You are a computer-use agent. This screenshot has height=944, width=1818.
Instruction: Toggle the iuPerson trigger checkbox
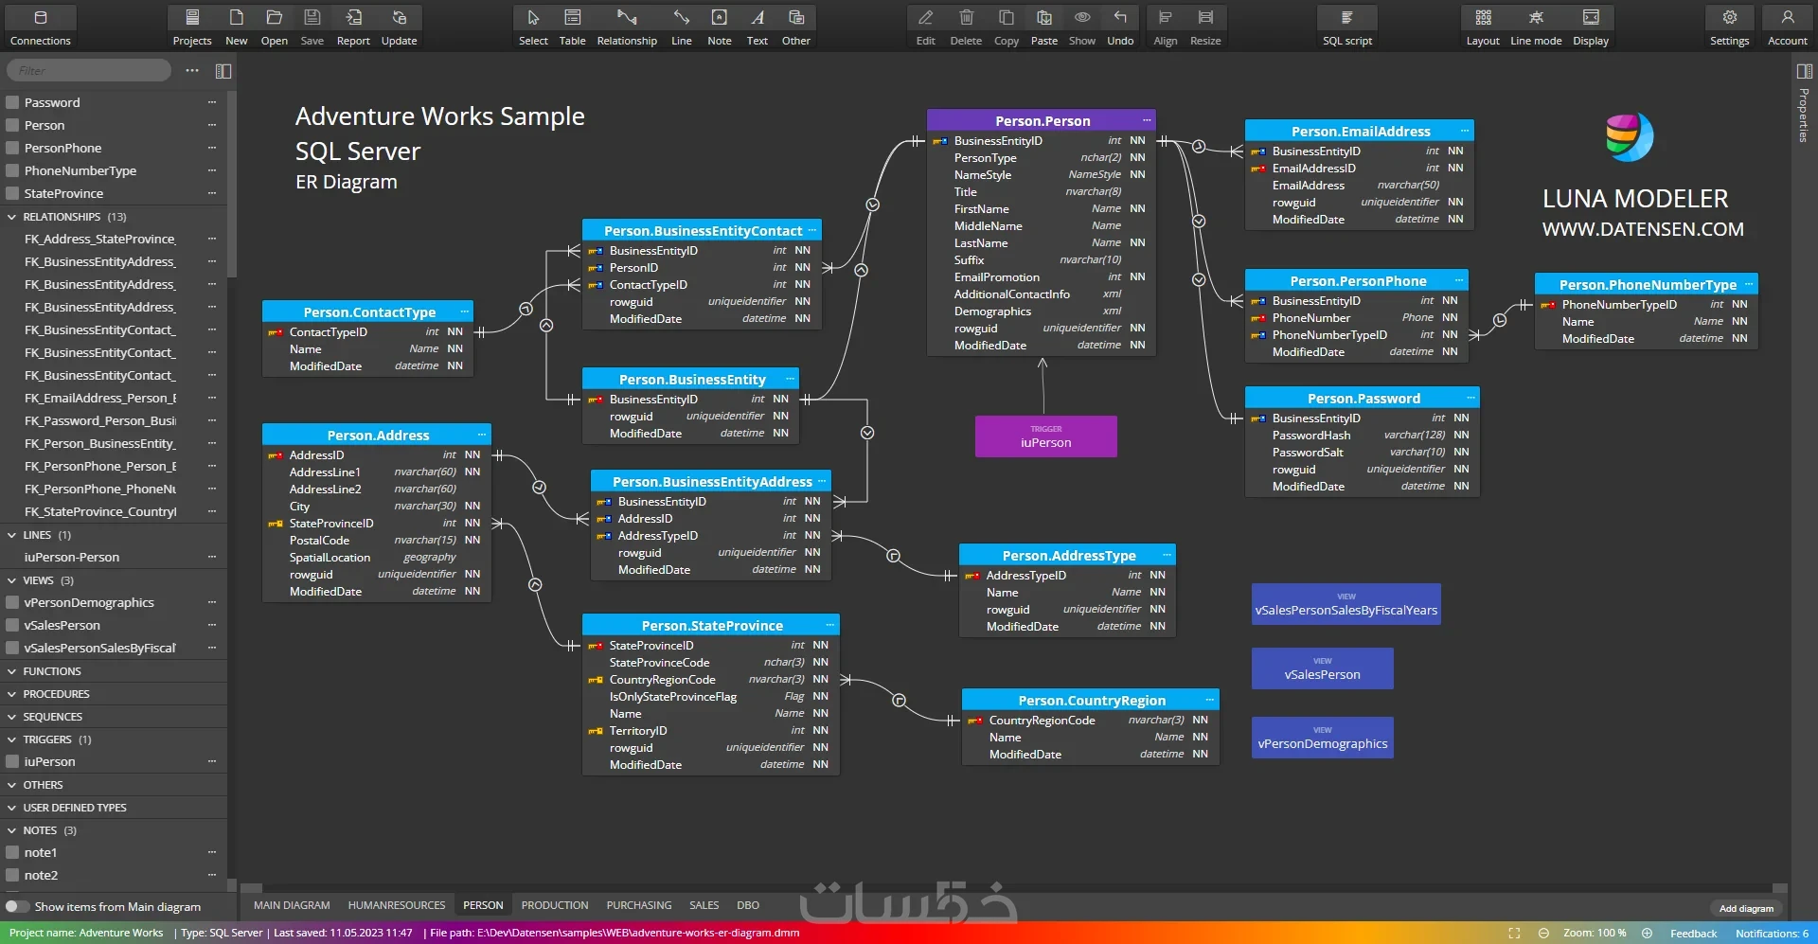pos(12,761)
